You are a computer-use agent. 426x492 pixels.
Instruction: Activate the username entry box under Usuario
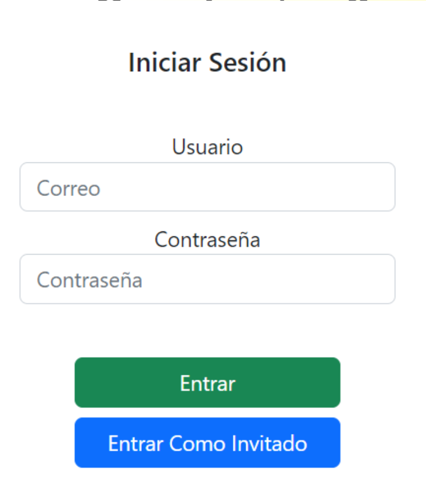click(207, 187)
